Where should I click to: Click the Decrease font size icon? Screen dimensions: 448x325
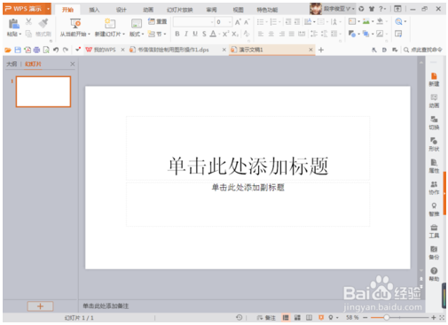(x=247, y=22)
